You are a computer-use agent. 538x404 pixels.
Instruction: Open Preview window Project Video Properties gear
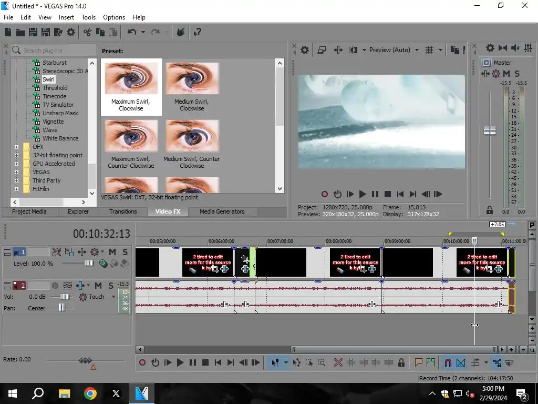pos(305,50)
